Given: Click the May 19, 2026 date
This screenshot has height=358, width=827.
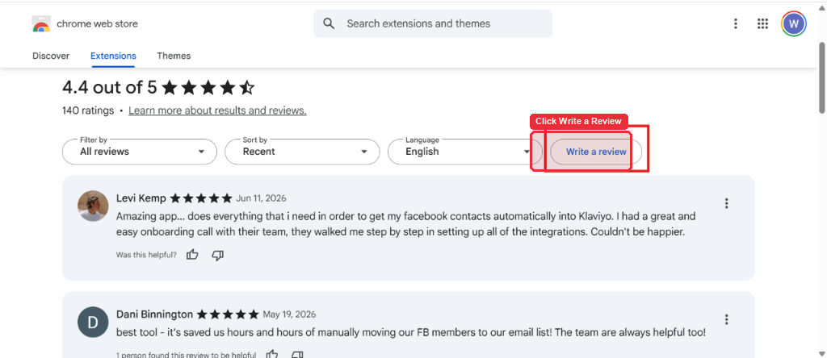Looking at the screenshot, I should coord(289,314).
